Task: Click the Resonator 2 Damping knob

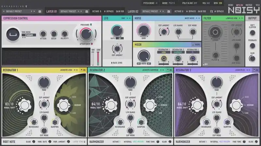Action: pos(141,122)
